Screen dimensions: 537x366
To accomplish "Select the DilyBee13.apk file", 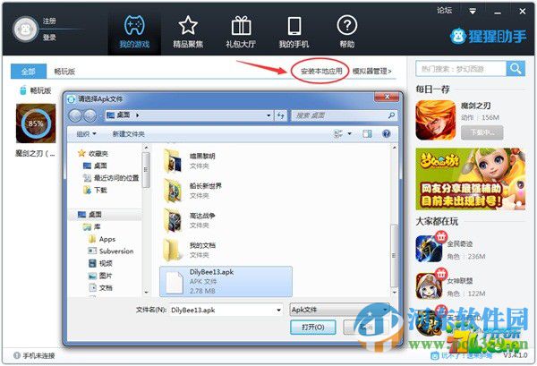I will coord(226,281).
